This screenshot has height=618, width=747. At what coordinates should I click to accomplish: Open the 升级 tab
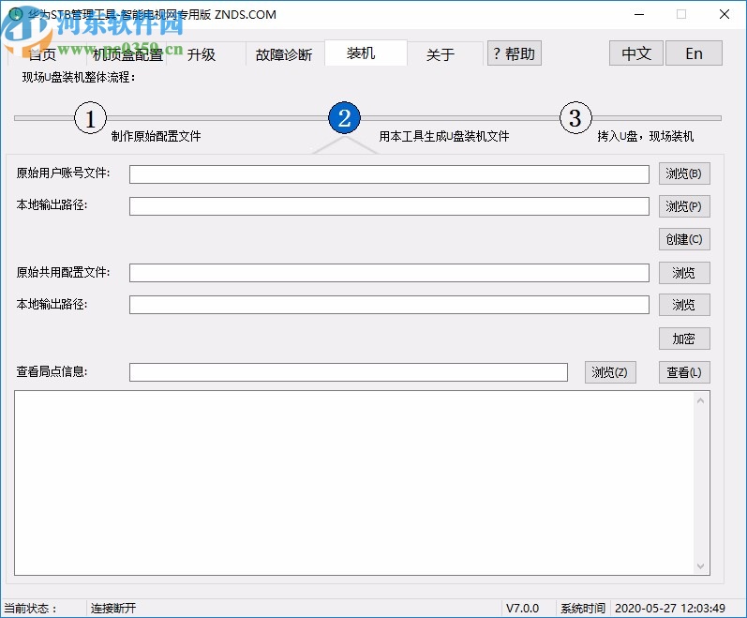coord(202,54)
